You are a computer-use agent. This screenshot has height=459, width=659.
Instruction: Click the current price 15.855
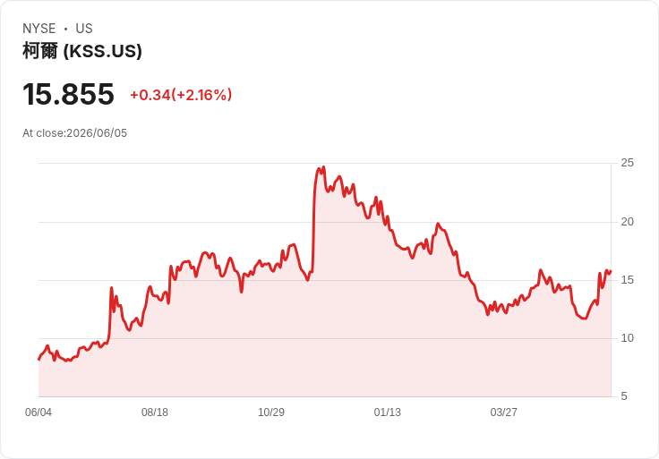[68, 94]
